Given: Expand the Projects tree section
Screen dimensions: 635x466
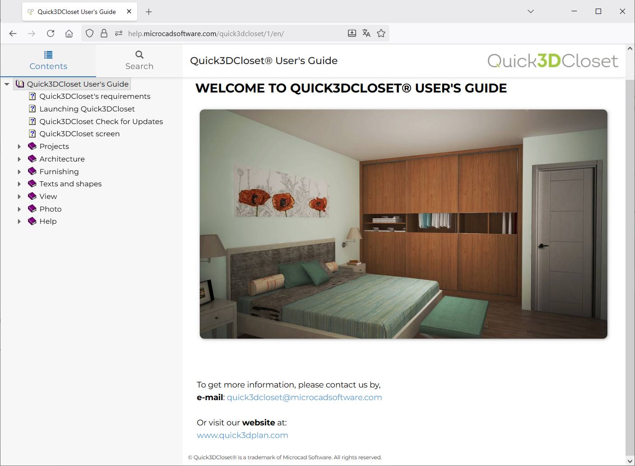Looking at the screenshot, I should (19, 147).
